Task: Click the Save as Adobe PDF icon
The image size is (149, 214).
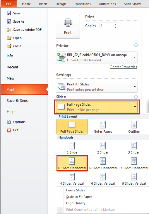Action: tap(9, 30)
